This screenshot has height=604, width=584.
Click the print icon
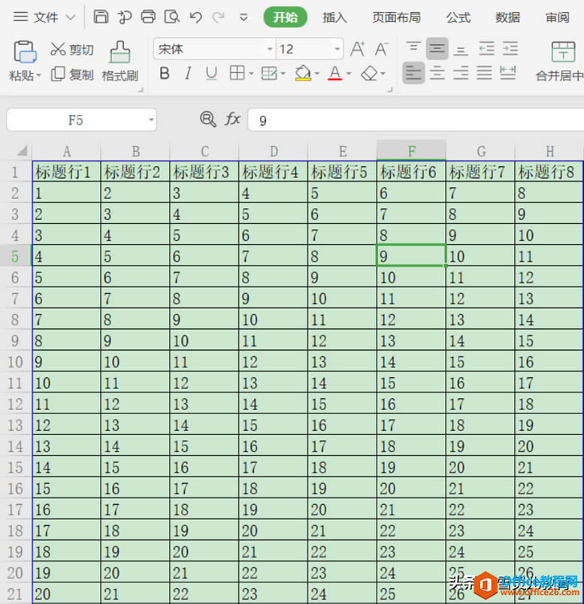[148, 17]
